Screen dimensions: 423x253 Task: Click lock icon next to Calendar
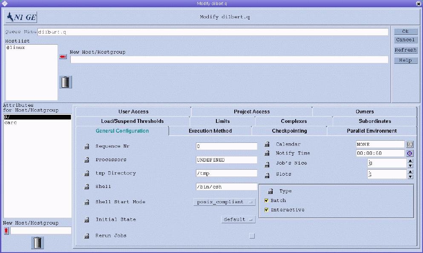point(267,144)
